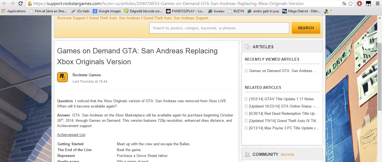Open the red circular extension icon
The width and height of the screenshot is (382, 162).
(360, 4)
